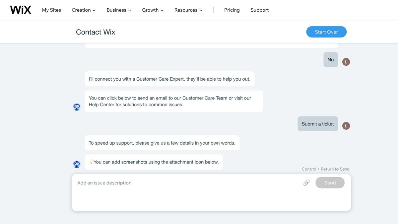Viewport: 398px width, 224px height.
Task: Click the Wix logo
Action: click(21, 10)
